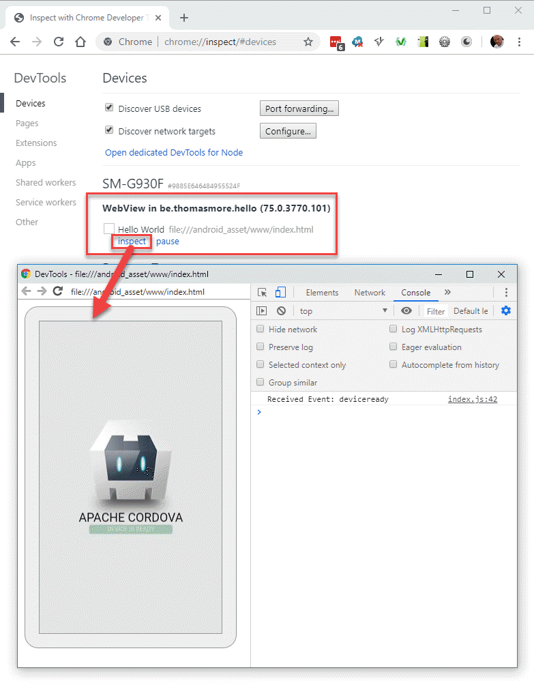
Task: Switch to Network tab
Action: (x=370, y=293)
